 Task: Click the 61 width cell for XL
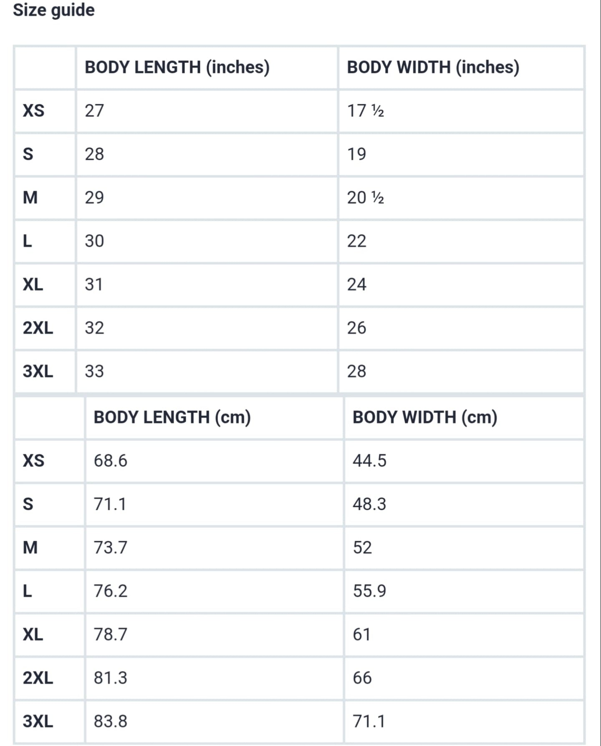pyautogui.click(x=464, y=635)
